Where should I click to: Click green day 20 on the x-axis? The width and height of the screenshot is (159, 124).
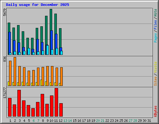98,121
